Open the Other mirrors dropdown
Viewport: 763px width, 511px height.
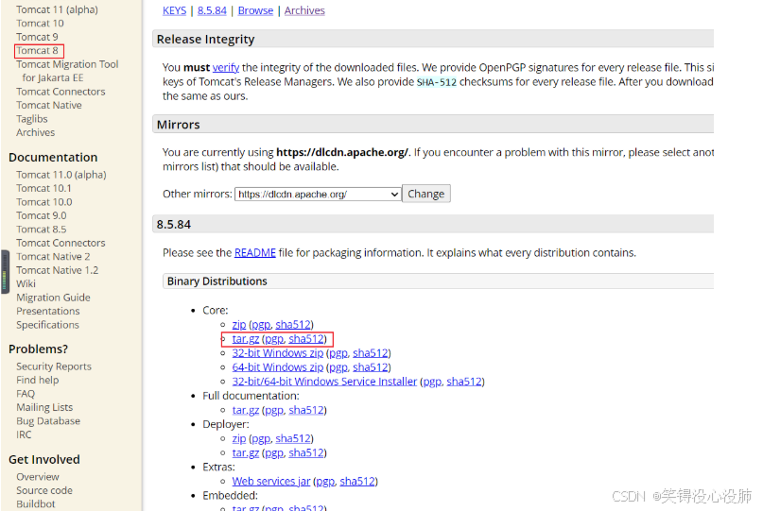coord(318,194)
